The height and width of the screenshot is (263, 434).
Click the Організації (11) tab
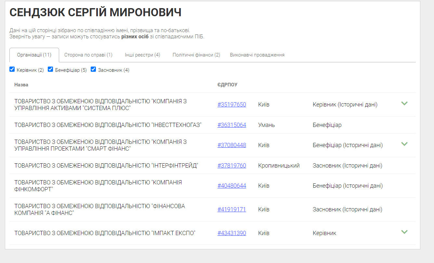34,55
